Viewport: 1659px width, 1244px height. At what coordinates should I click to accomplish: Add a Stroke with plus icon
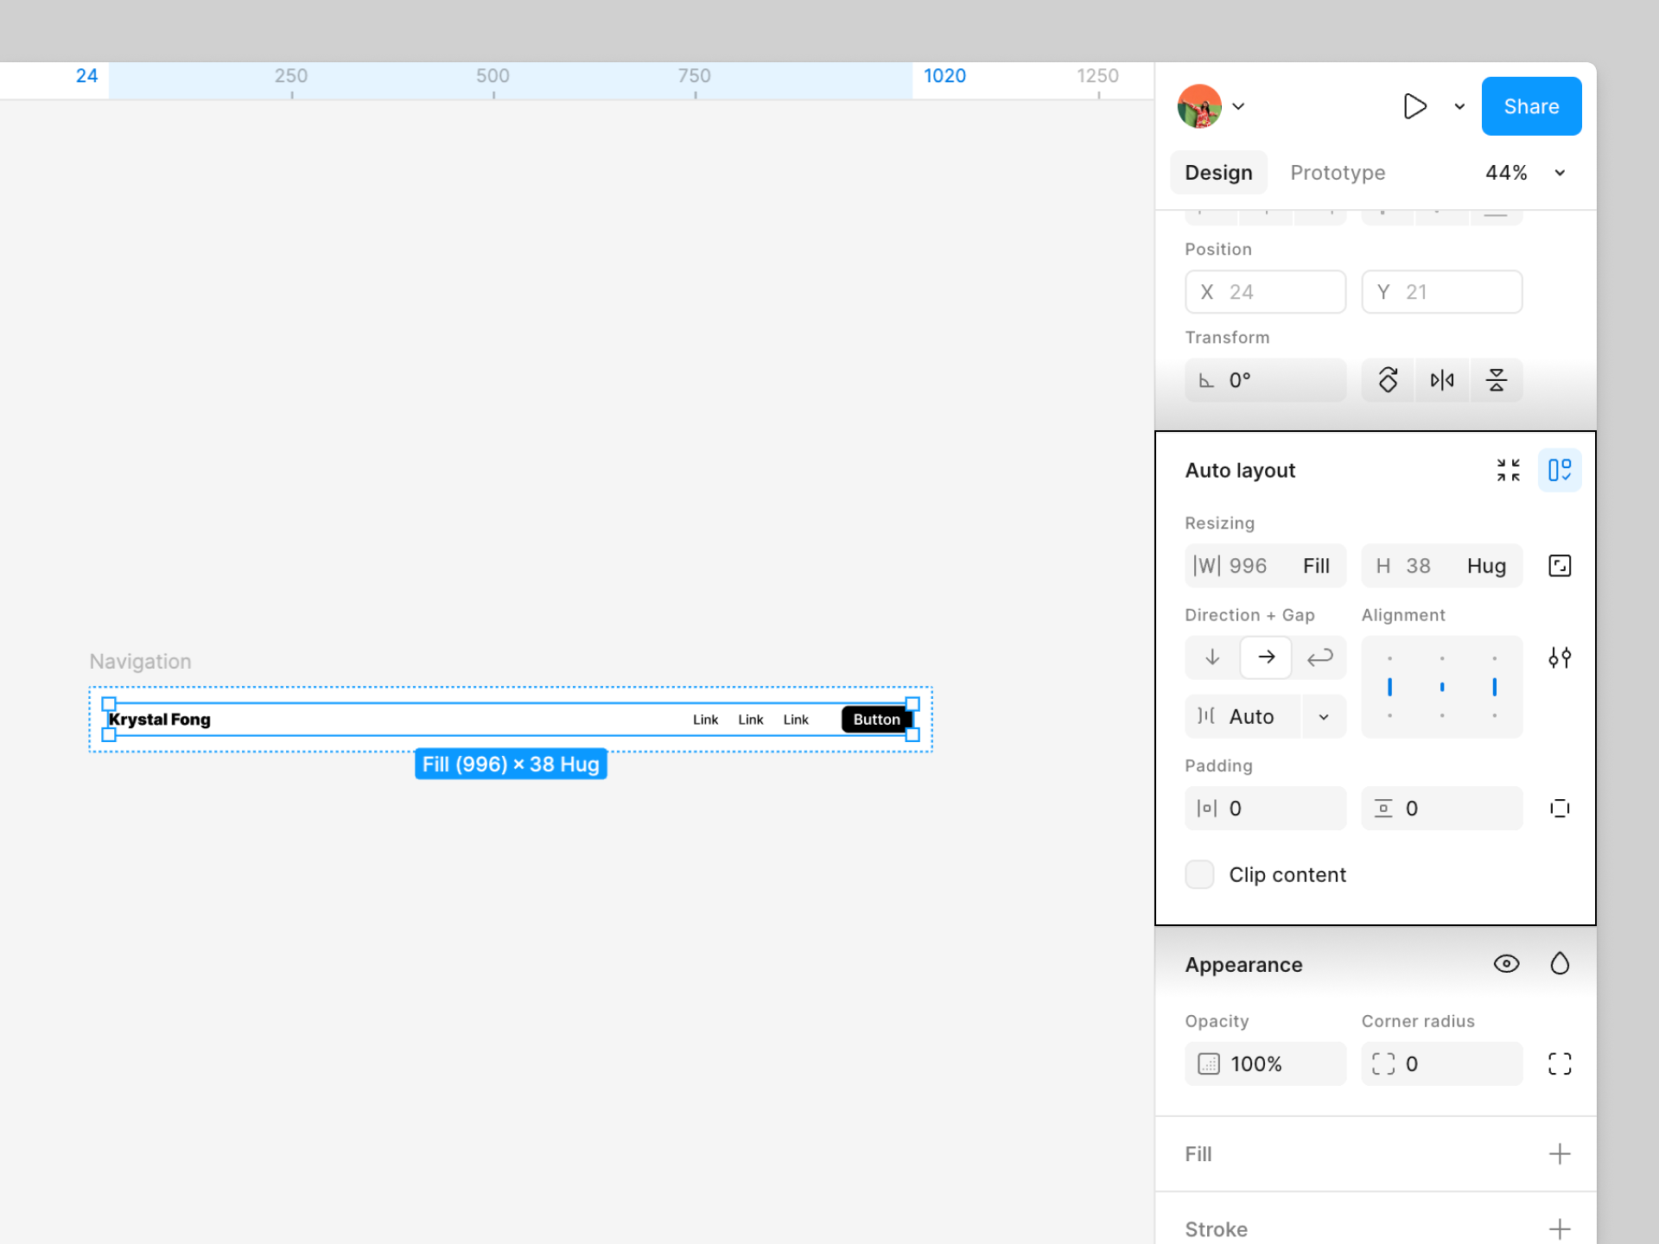click(1560, 1228)
